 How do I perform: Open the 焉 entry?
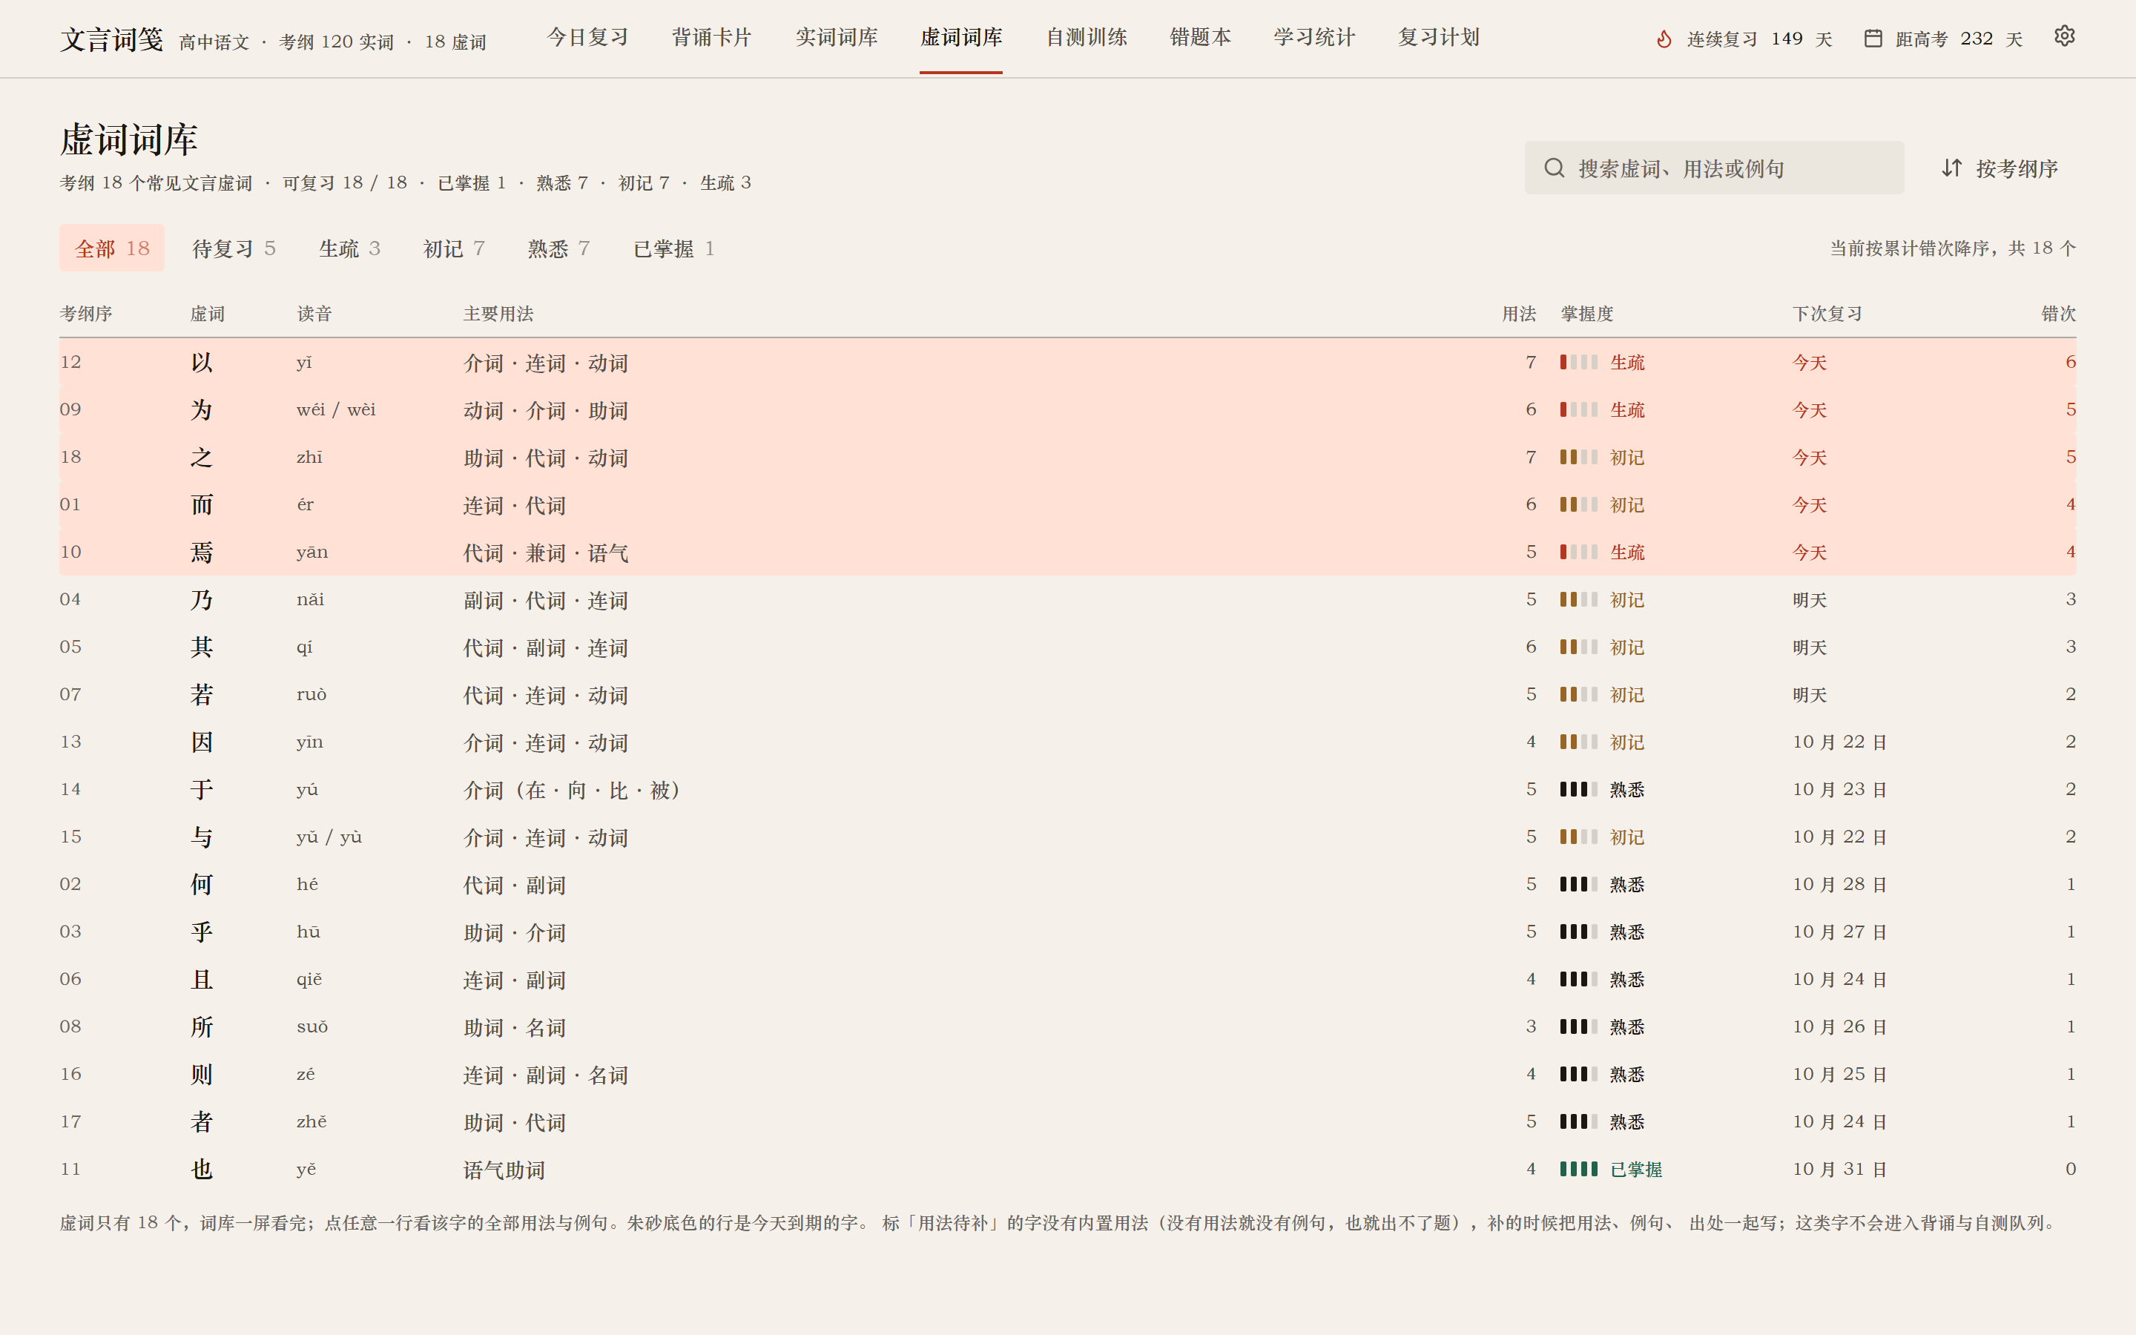point(1067,552)
